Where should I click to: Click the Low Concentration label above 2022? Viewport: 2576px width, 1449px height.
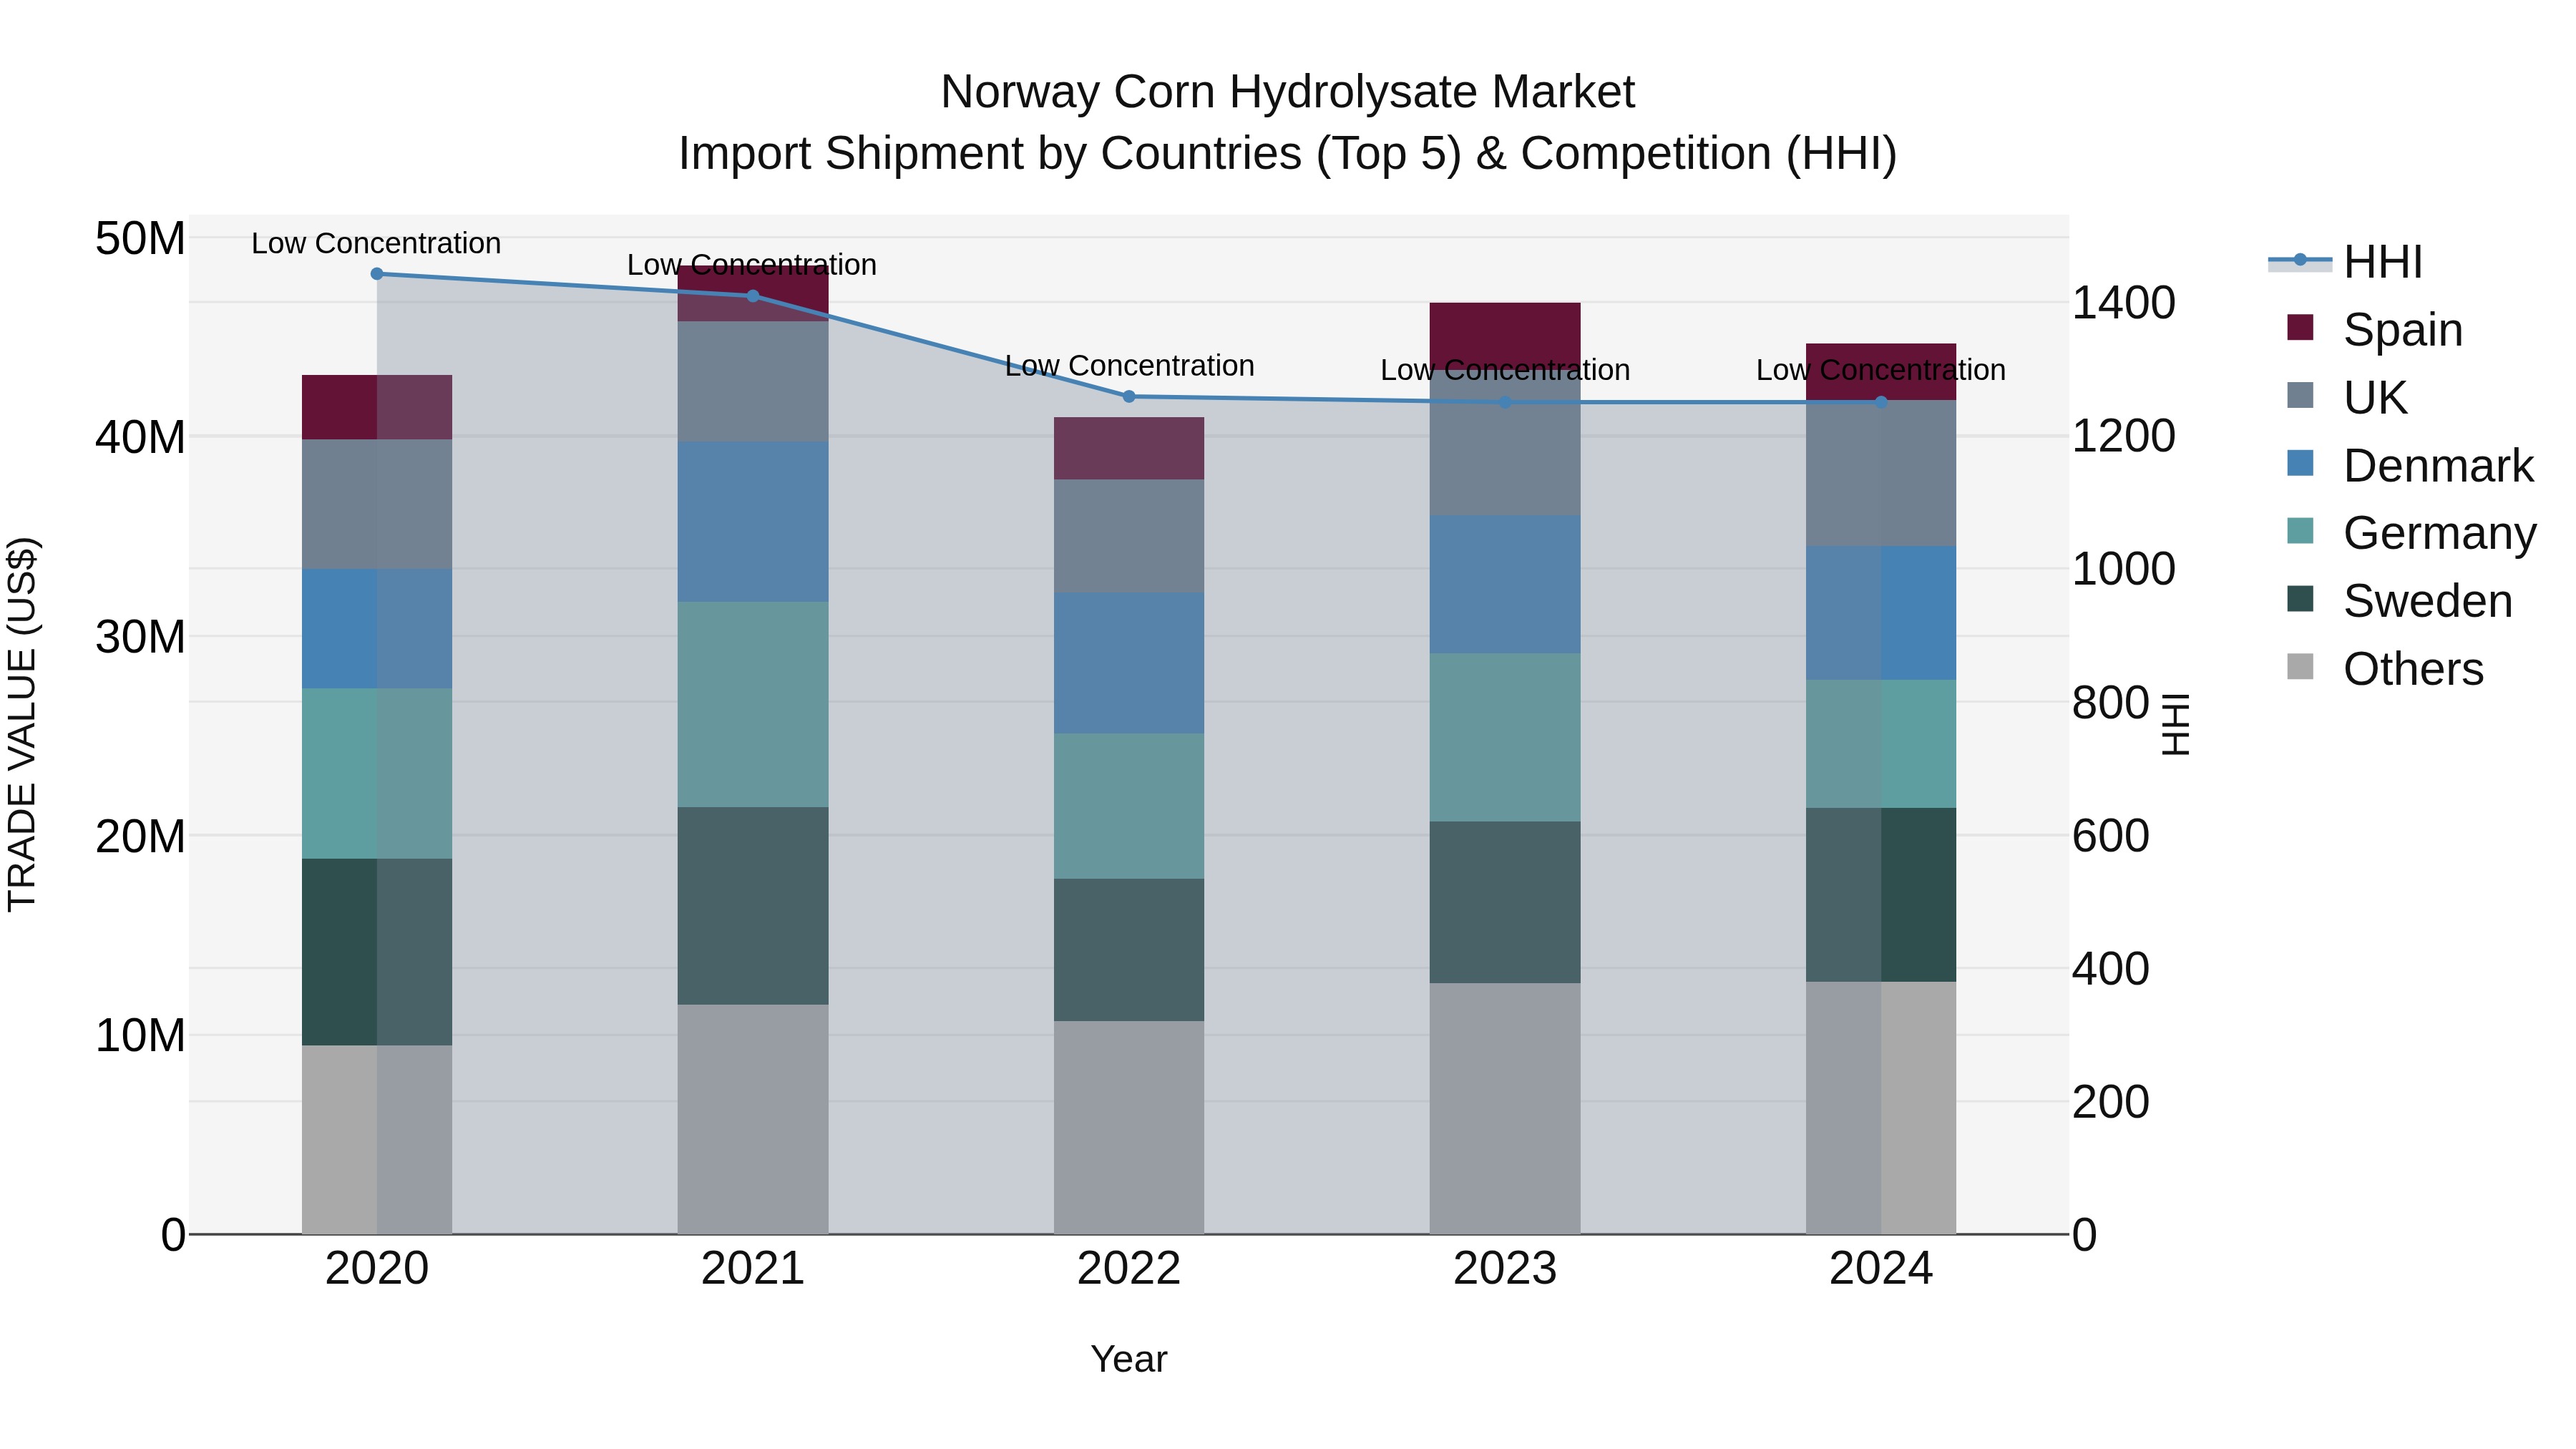click(x=1129, y=366)
